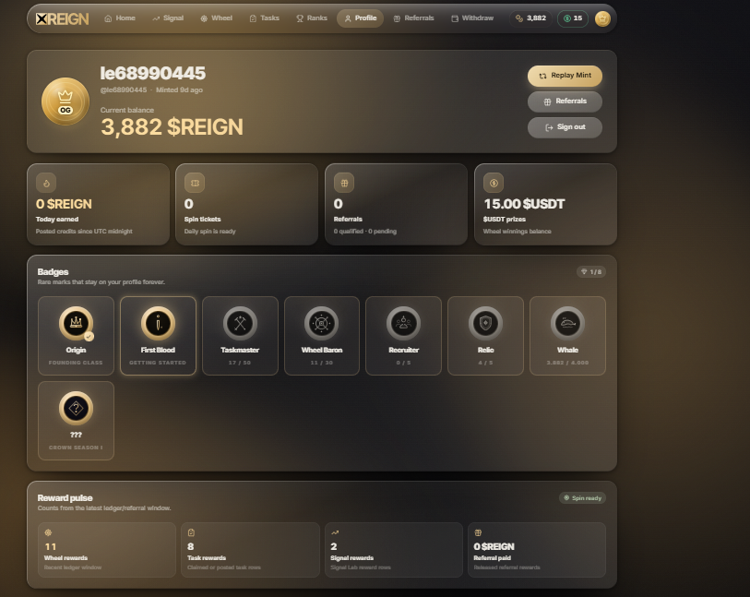Click the '0 $REIGN' today earned value
Screen dimensions: 750x597
64,204
